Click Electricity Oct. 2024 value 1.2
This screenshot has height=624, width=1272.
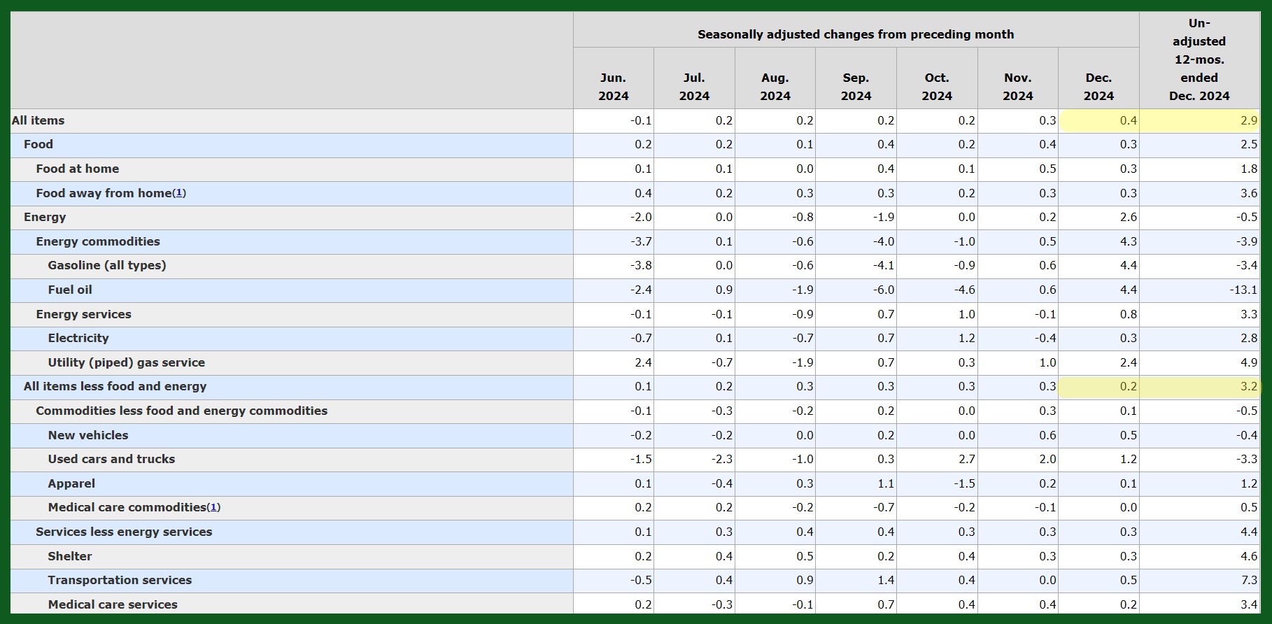pyautogui.click(x=966, y=338)
